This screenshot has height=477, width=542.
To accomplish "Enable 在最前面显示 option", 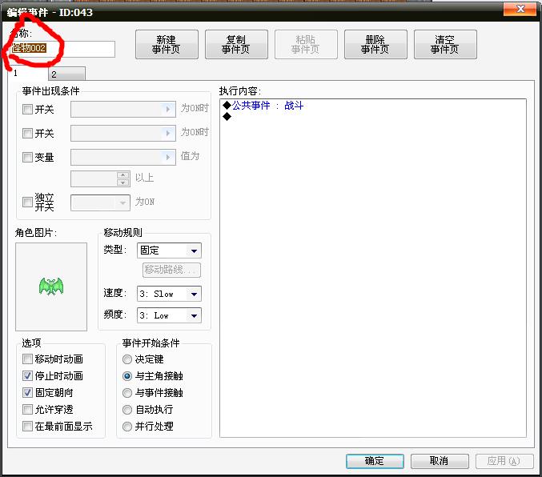I will point(27,427).
